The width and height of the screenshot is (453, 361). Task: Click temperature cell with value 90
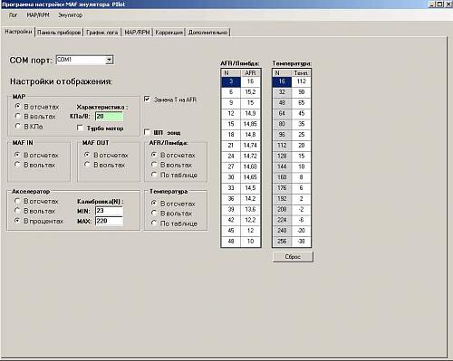tap(301, 92)
